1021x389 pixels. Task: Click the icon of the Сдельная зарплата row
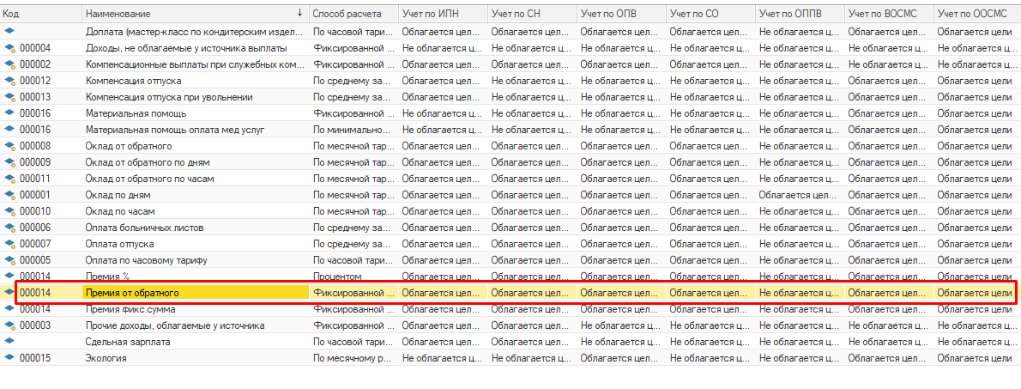9,342
